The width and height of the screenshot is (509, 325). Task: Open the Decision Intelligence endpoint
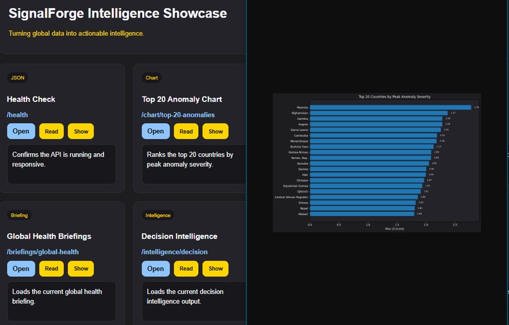(155, 269)
